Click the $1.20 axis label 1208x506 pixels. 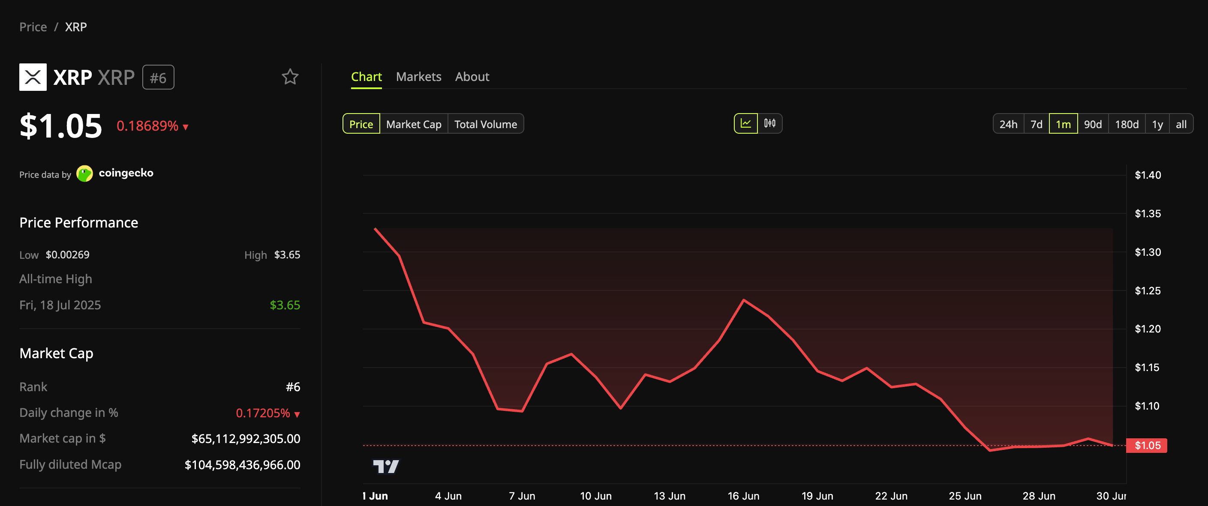pyautogui.click(x=1148, y=329)
